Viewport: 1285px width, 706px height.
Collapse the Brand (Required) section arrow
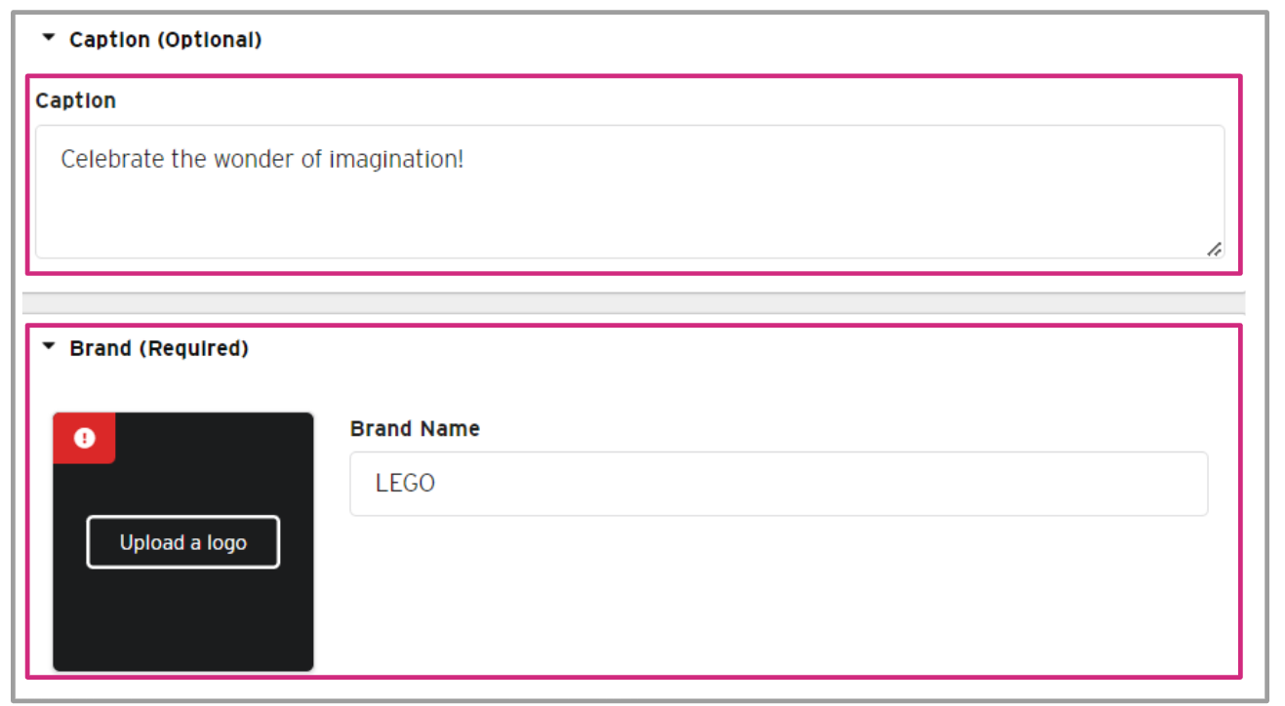point(49,347)
